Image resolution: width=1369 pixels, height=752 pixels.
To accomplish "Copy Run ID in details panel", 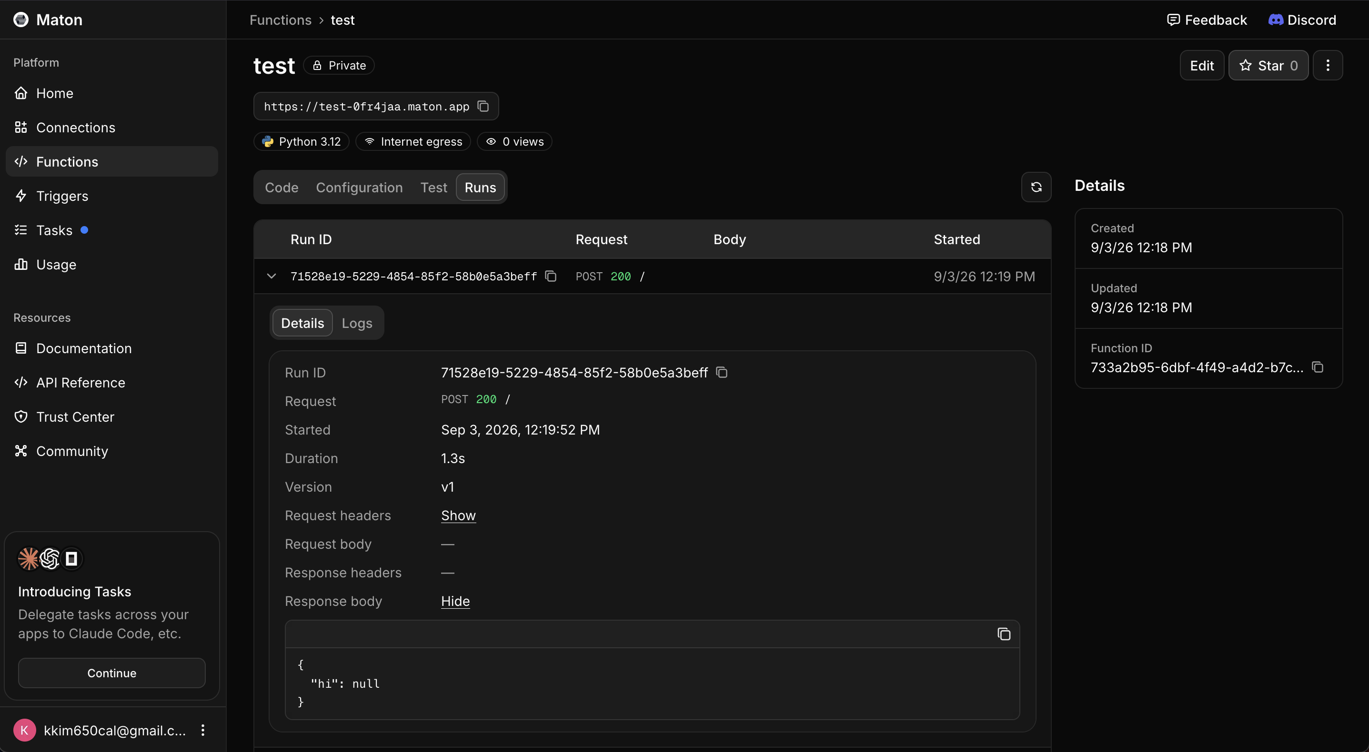I will (722, 372).
